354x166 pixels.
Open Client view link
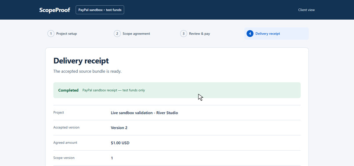point(307,10)
